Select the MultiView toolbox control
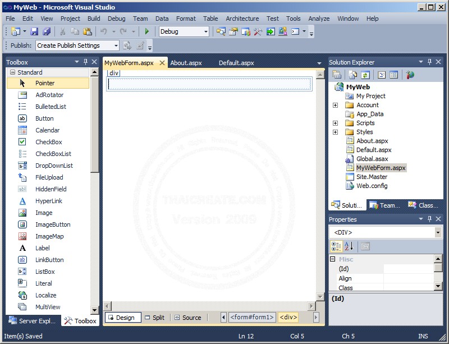The width and height of the screenshot is (449, 344). coord(48,307)
